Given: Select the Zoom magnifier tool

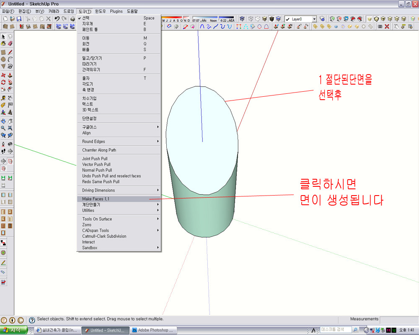Looking at the screenshot, I should point(3,128).
